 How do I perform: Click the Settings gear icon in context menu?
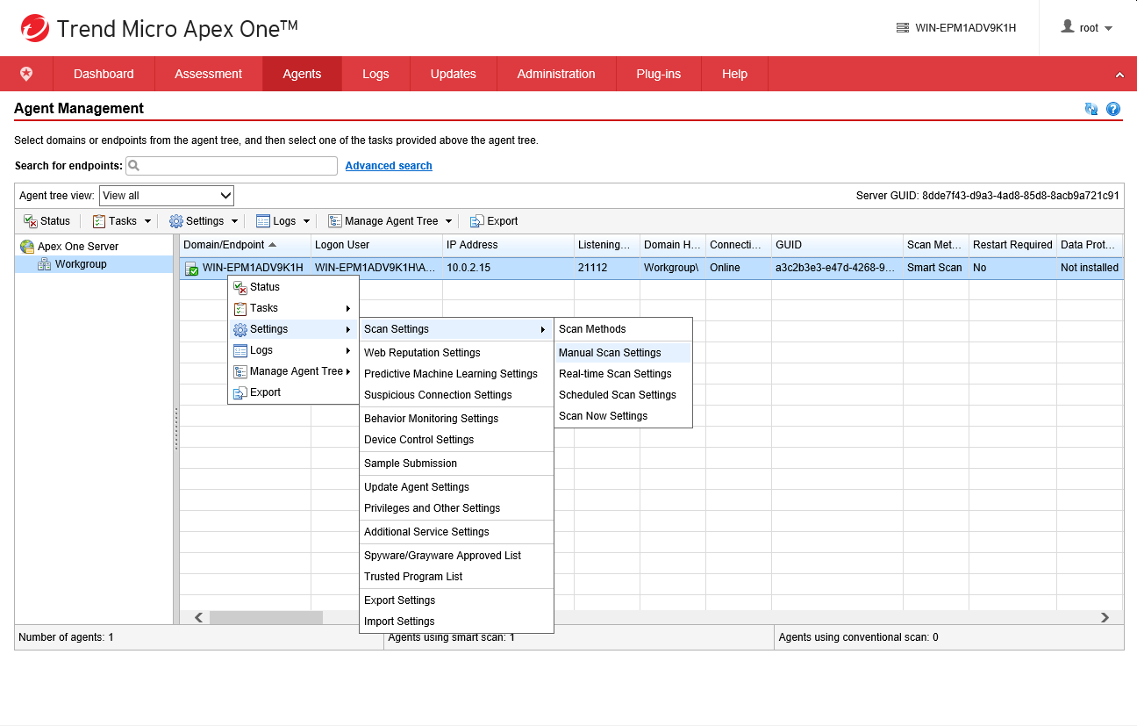240,329
